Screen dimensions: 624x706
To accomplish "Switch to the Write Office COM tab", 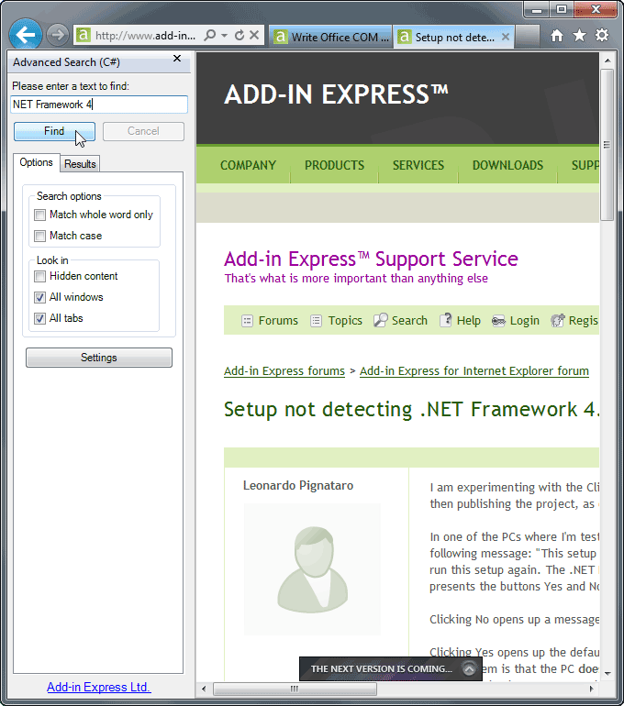I will pyautogui.click(x=331, y=37).
